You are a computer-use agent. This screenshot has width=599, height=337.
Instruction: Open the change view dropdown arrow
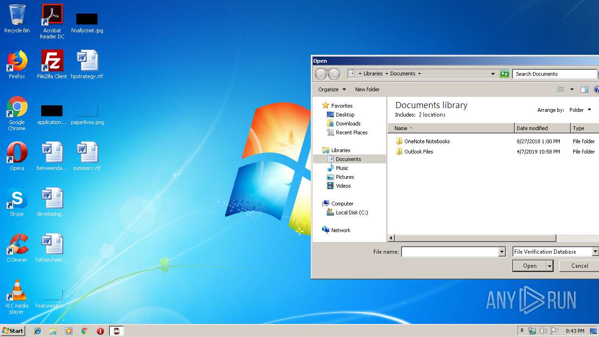click(x=572, y=89)
